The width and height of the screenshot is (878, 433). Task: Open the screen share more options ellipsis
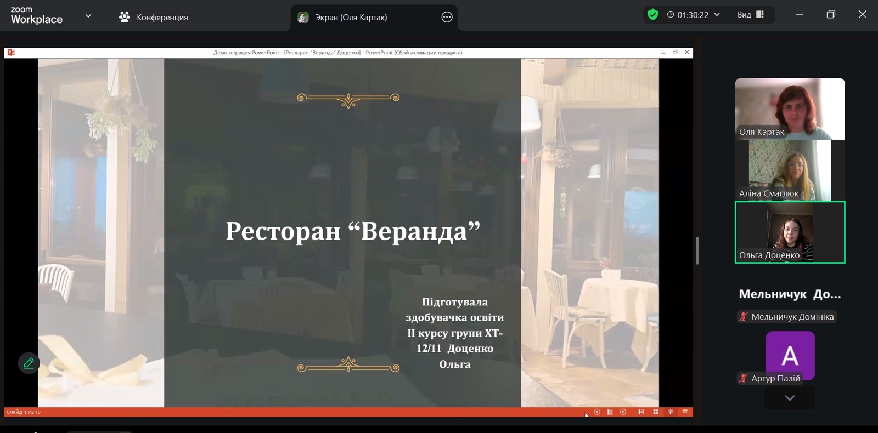pos(447,17)
